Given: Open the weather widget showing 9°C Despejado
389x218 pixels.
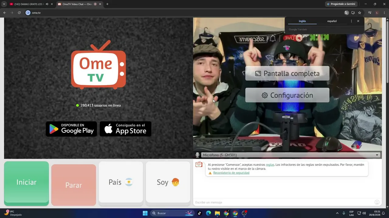Looking at the screenshot, I should (13, 213).
